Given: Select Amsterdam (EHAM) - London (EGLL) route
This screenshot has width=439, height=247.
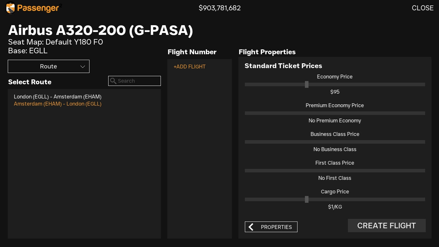Looking at the screenshot, I should tap(57, 104).
